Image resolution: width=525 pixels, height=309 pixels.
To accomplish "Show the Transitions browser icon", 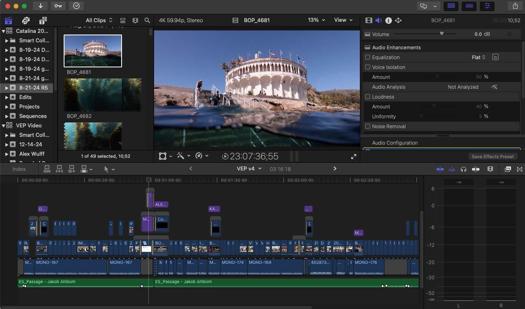I will tap(520, 169).
